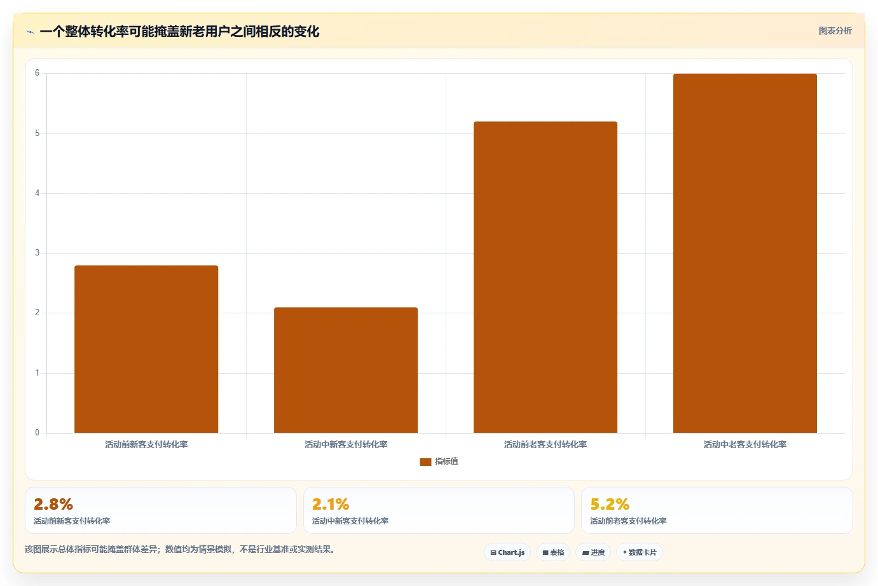Click the 活动前新客支付转化率 bar

146,349
